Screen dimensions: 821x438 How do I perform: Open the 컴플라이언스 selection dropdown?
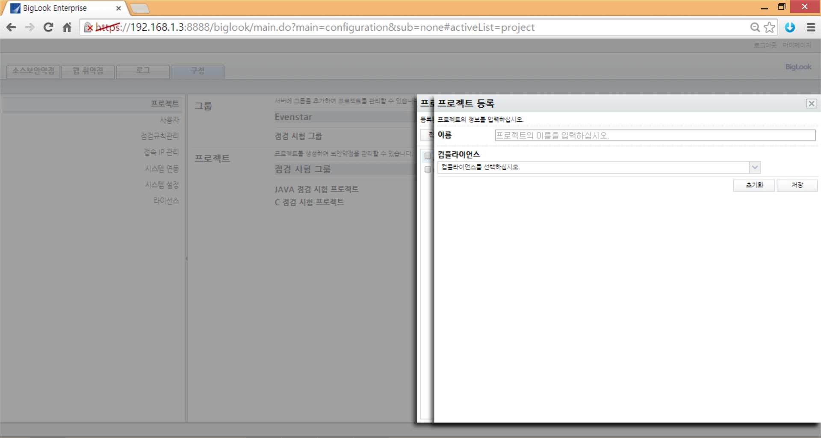599,167
